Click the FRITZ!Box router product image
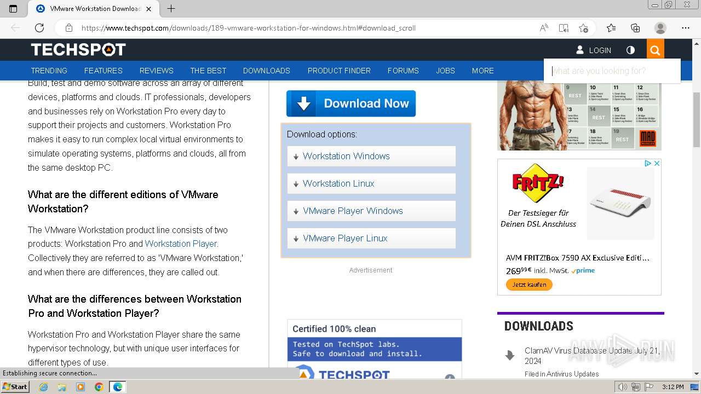 620,203
